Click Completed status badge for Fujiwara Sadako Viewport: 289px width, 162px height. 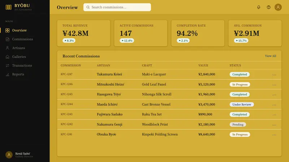click(x=240, y=114)
